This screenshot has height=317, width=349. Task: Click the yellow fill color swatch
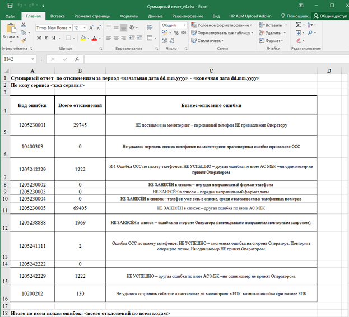[82, 38]
